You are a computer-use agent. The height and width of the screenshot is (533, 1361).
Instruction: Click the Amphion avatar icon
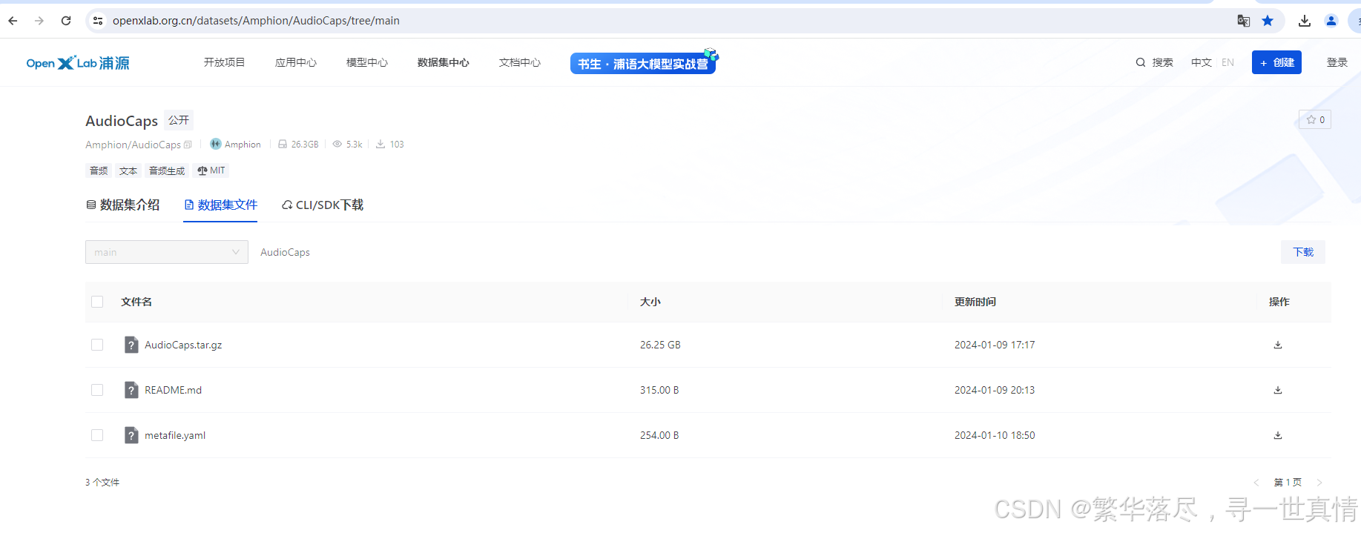pyautogui.click(x=216, y=144)
